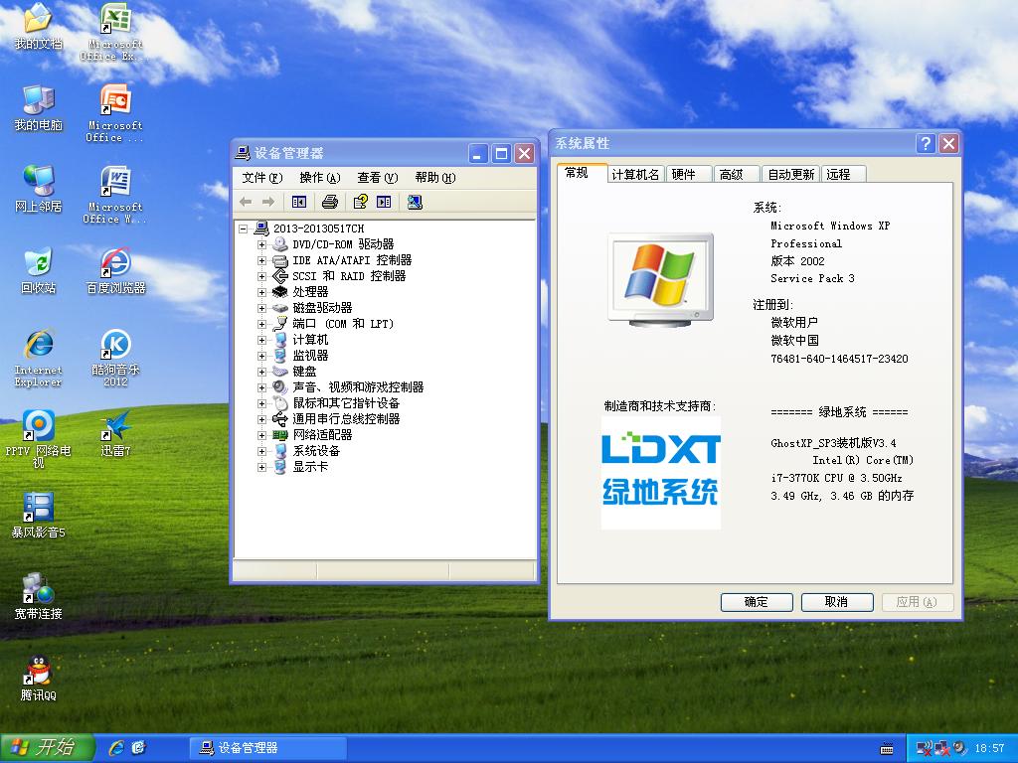
Task: Open the 文件(F) menu
Action: (262, 178)
